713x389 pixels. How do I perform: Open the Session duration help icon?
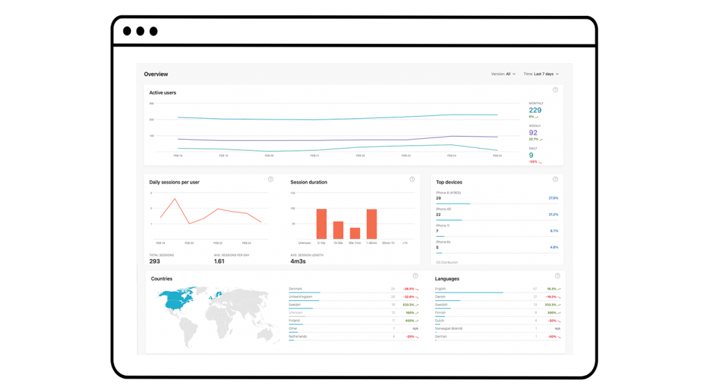click(x=412, y=179)
